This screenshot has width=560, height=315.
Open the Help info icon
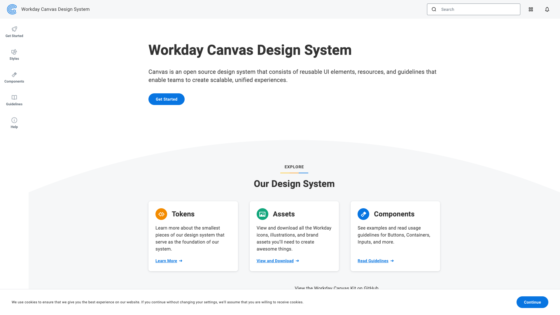pyautogui.click(x=14, y=120)
